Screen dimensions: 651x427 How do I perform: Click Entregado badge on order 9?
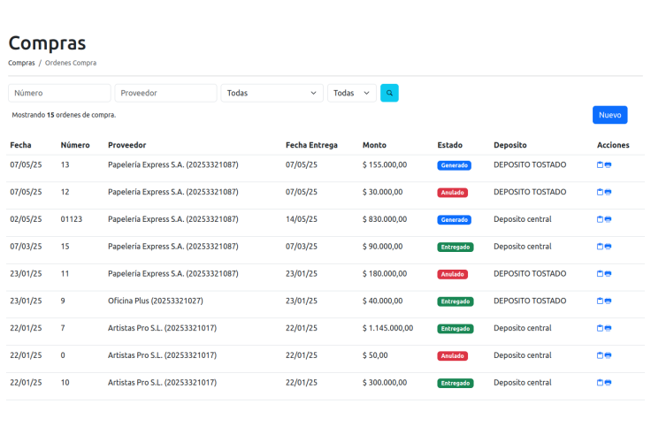456,301
